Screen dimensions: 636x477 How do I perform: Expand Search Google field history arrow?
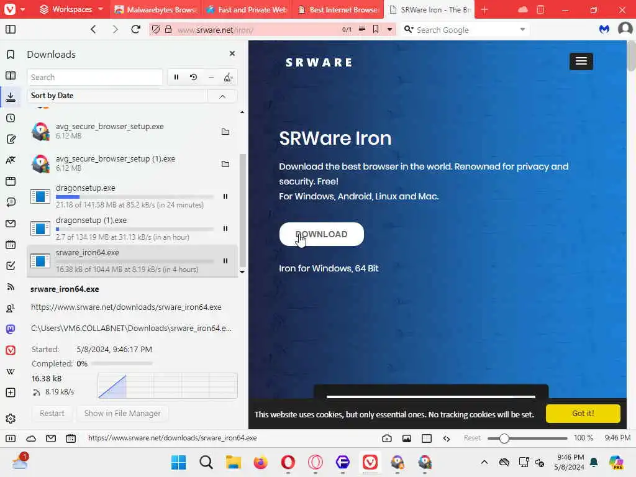[522, 29]
